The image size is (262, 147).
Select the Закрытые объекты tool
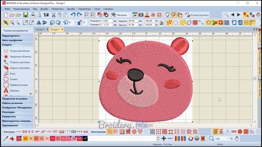point(17,56)
